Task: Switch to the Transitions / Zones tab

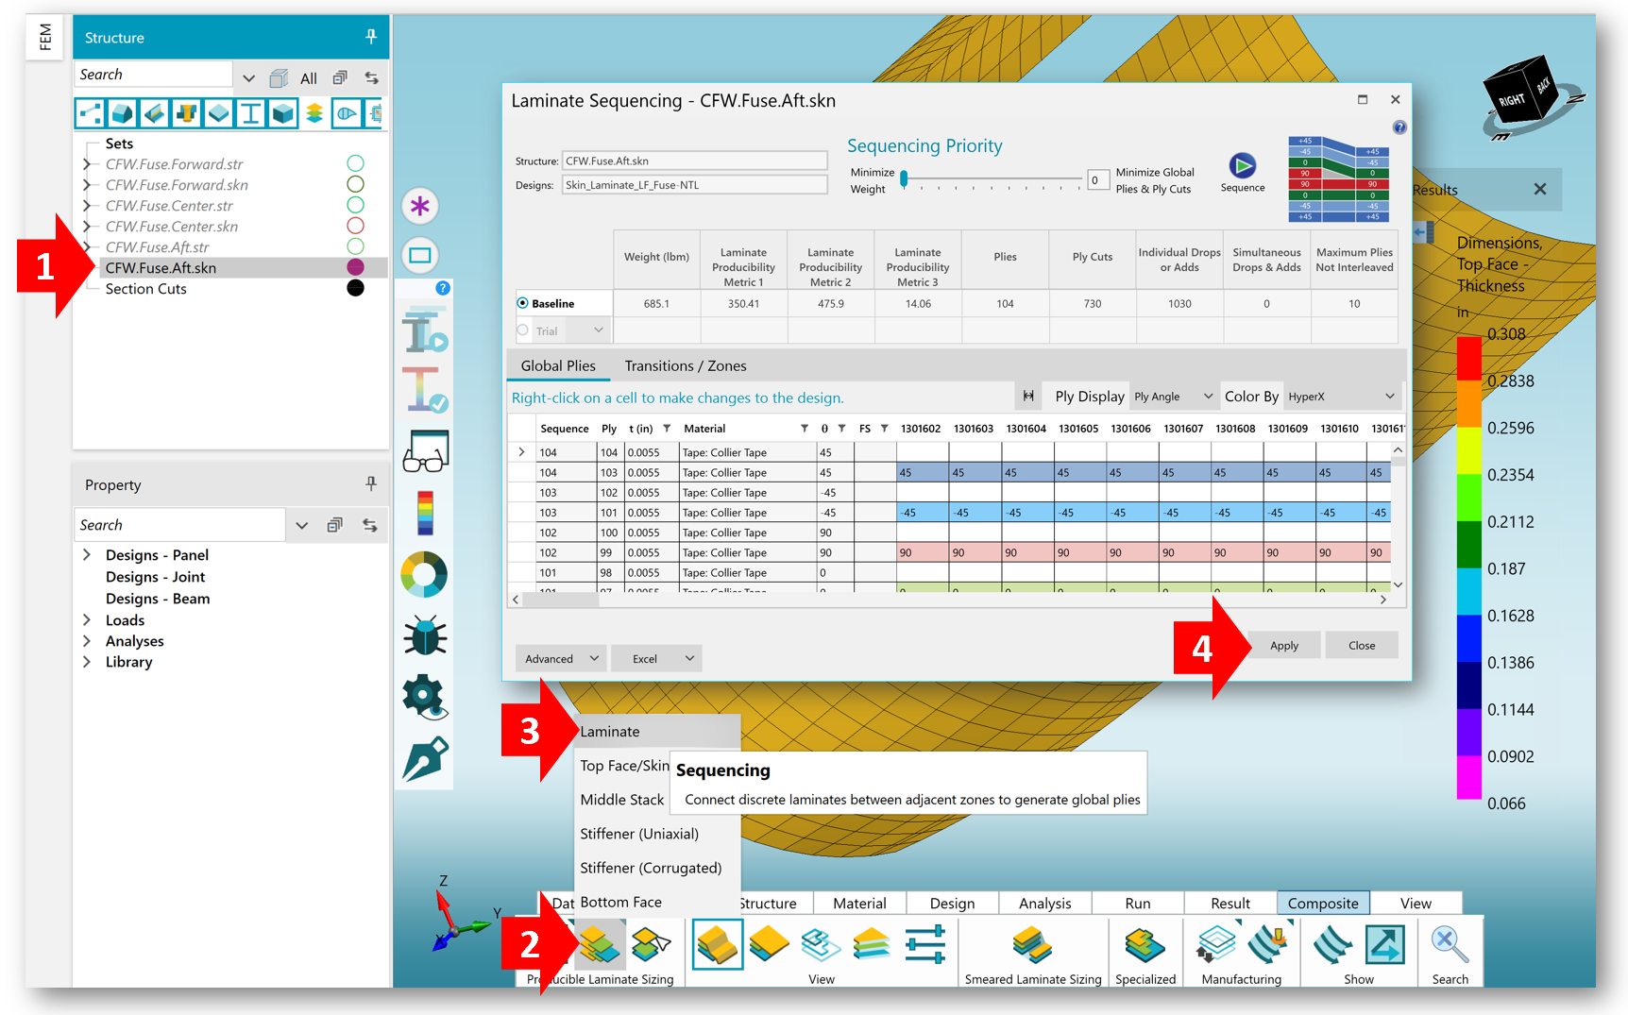Action: tap(686, 365)
